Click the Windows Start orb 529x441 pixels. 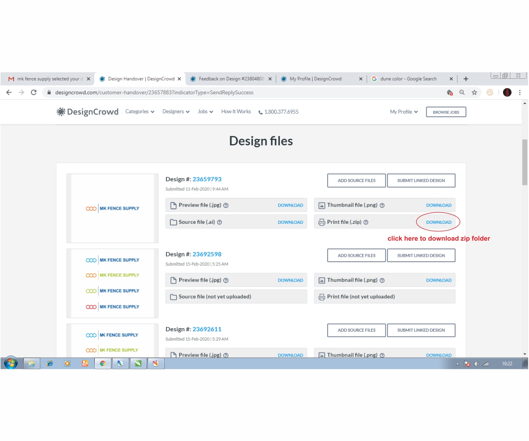pyautogui.click(x=11, y=363)
